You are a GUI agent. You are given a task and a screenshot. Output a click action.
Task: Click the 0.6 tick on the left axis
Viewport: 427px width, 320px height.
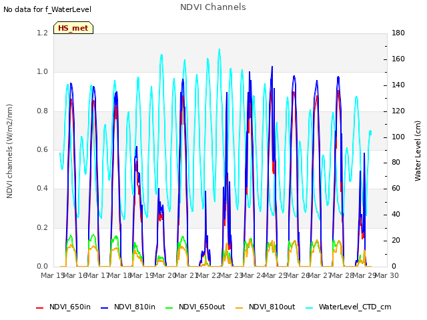[43, 149]
